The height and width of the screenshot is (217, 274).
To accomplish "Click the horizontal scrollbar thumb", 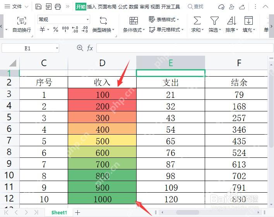I will pos(187,212).
